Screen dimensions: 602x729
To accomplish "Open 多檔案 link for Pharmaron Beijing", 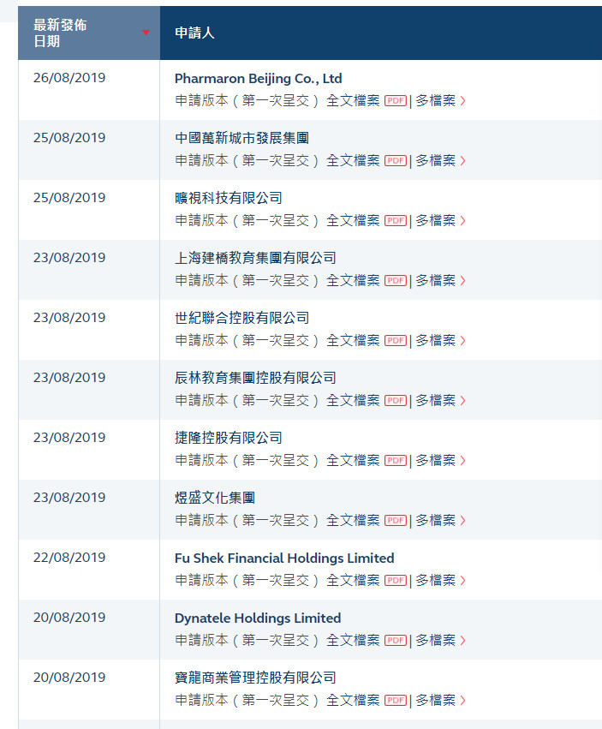I will coord(436,100).
